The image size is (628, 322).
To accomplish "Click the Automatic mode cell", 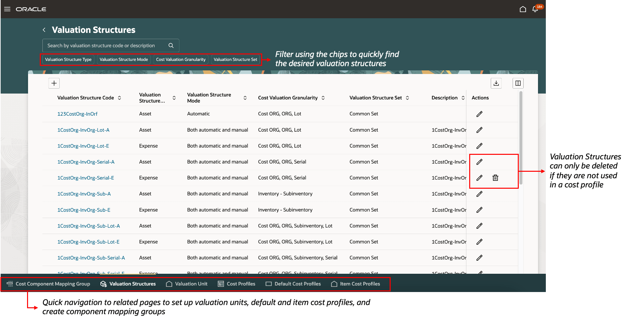I will click(199, 114).
